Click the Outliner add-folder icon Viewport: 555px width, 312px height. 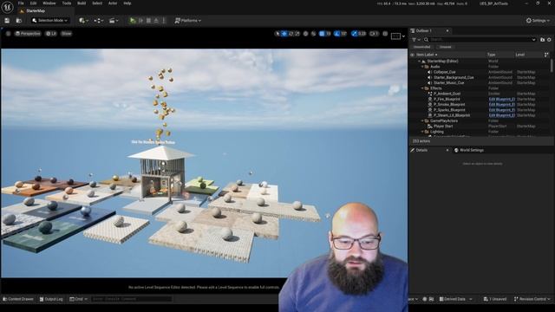tap(542, 40)
